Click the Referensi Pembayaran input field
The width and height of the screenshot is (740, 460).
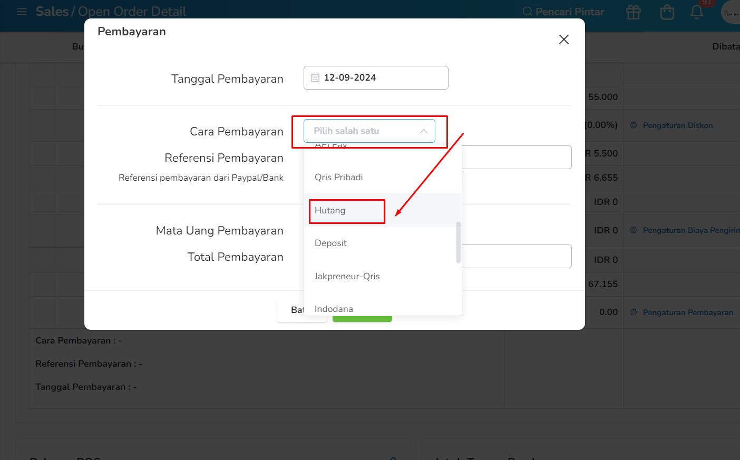click(x=517, y=157)
